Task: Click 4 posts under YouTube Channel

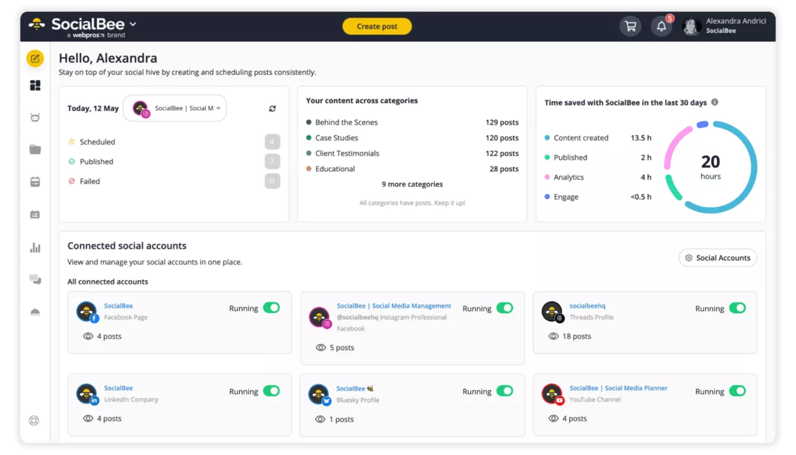Action: click(574, 419)
